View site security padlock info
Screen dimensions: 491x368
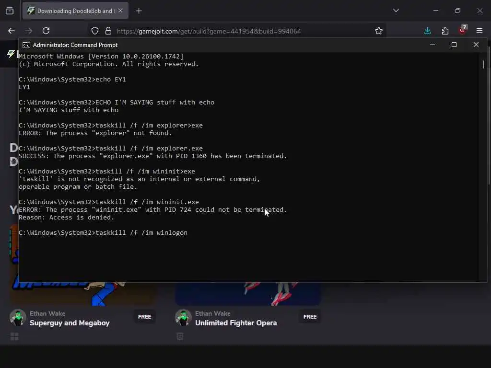point(108,31)
